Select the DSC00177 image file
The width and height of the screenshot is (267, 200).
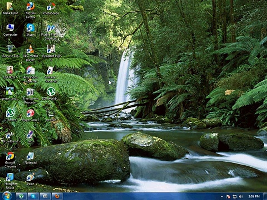(x=10, y=71)
